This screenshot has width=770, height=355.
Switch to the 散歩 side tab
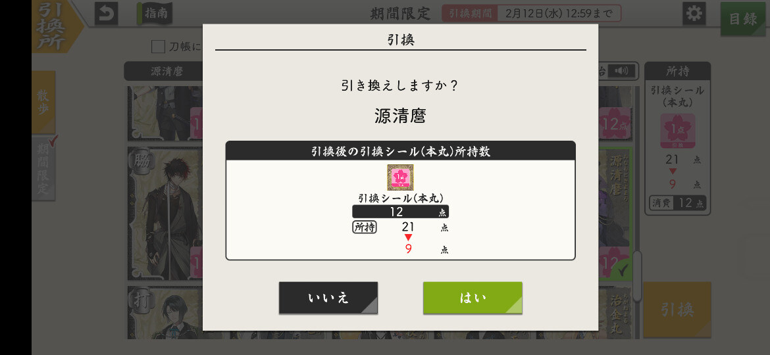tap(43, 102)
